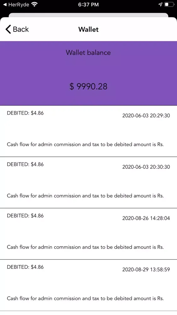Tap the Back chevron arrow icon

click(8, 29)
